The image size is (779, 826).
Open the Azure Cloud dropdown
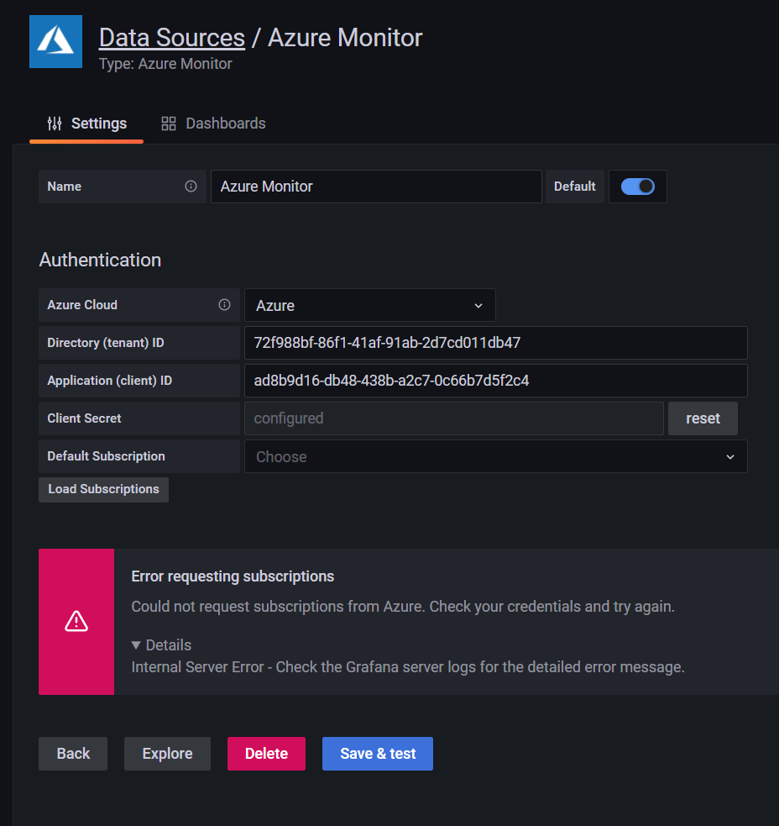(369, 305)
